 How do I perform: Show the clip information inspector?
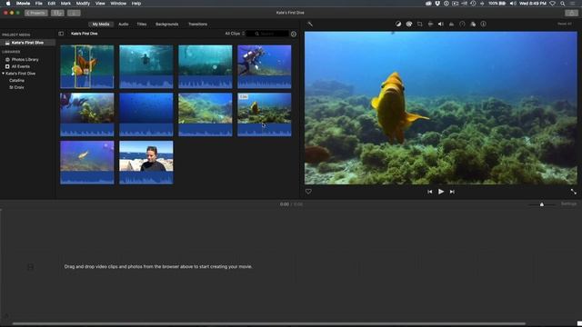(483, 25)
